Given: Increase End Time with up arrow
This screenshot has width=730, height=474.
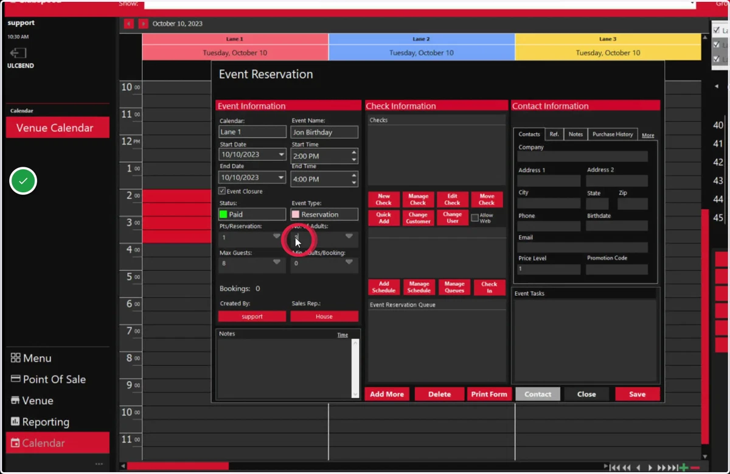Looking at the screenshot, I should coord(354,175).
